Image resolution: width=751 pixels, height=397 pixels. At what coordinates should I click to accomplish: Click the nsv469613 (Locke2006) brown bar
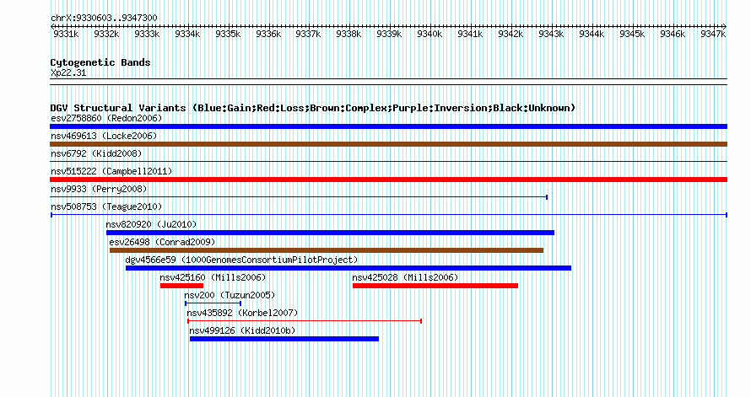coord(388,144)
